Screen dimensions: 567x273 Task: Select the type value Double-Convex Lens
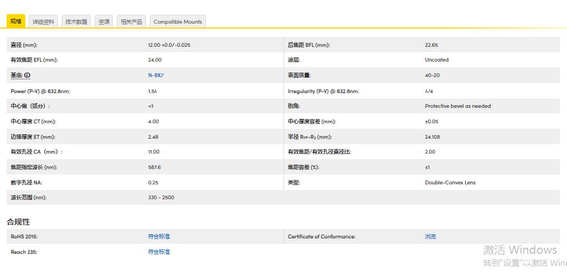tap(450, 183)
